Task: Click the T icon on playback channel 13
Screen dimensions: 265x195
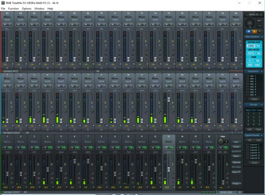Action: [x=173, y=107]
